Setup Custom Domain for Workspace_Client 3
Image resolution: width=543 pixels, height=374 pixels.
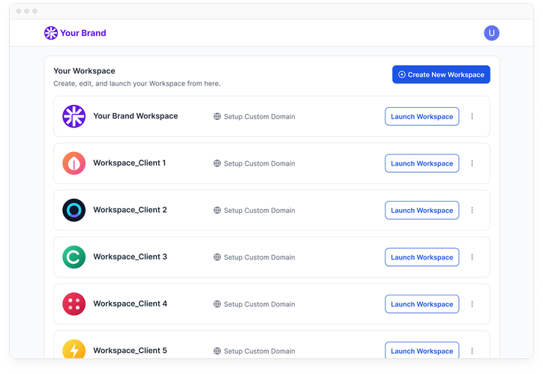pos(259,257)
